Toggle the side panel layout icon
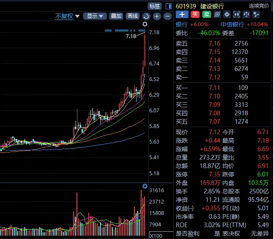 pyautogui.click(x=169, y=6)
